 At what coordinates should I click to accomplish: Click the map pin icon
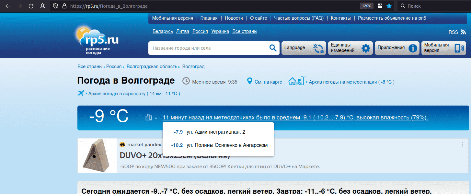coord(249,81)
